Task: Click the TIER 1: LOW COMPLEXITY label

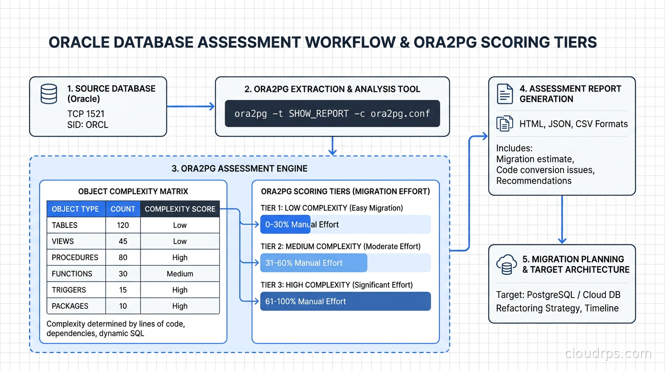Action: click(332, 208)
